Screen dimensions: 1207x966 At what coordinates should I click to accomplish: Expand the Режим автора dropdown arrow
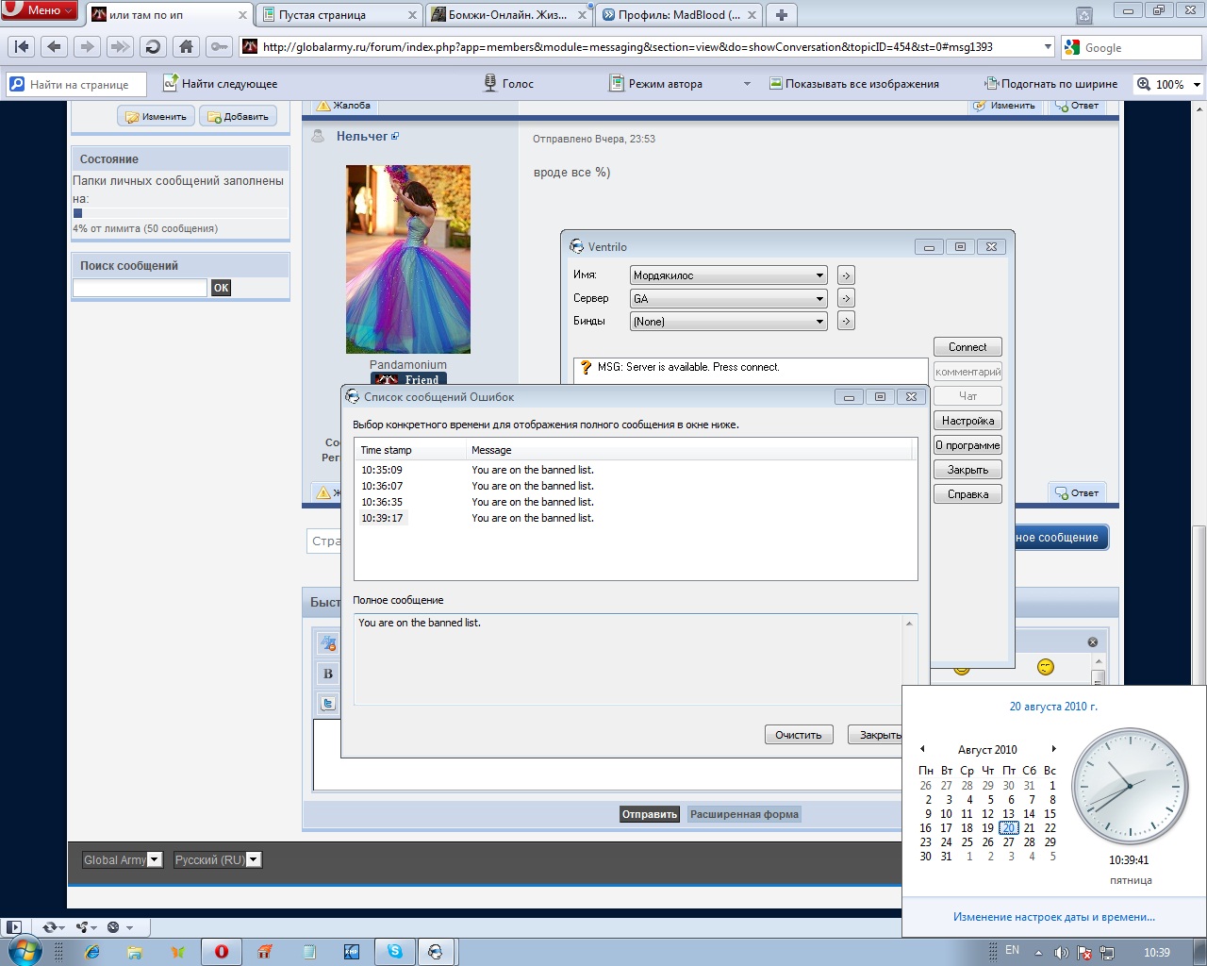(747, 84)
